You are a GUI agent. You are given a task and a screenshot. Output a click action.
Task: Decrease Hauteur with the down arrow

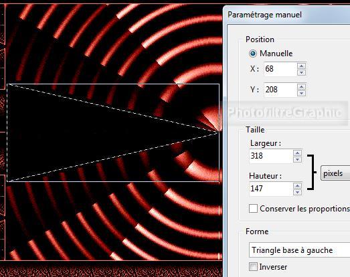point(297,192)
